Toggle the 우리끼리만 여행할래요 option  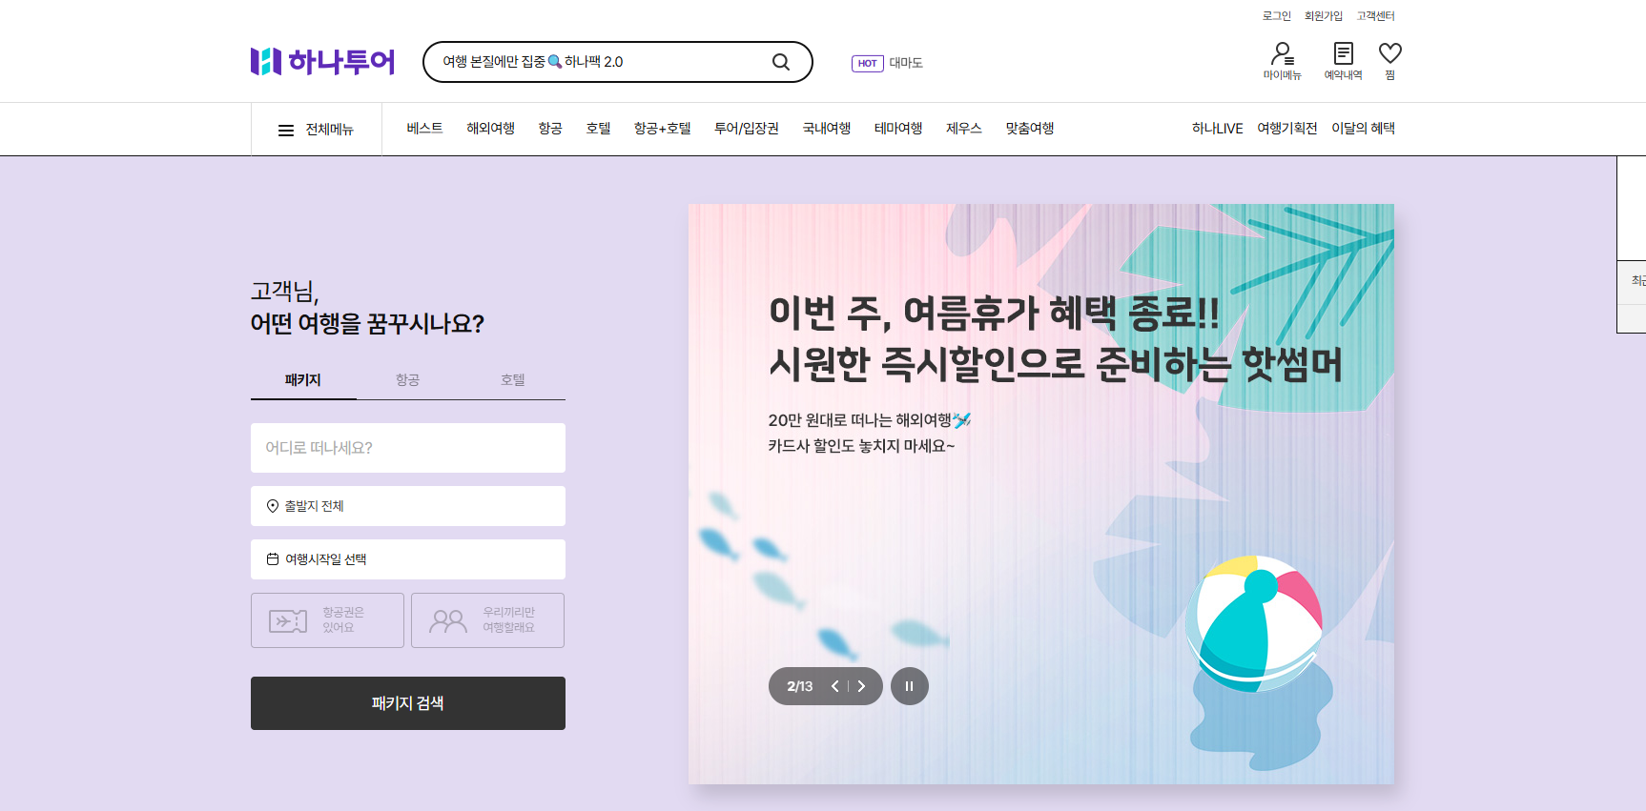[487, 620]
